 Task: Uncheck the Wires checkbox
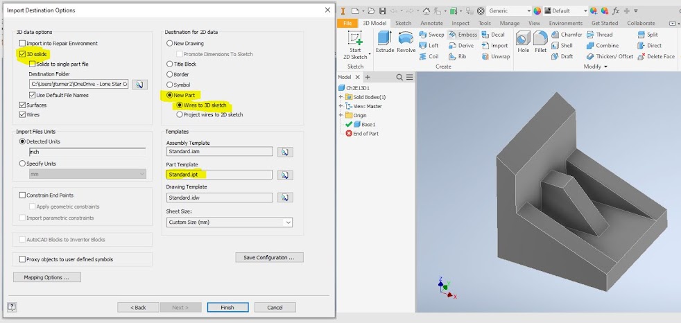(23, 114)
